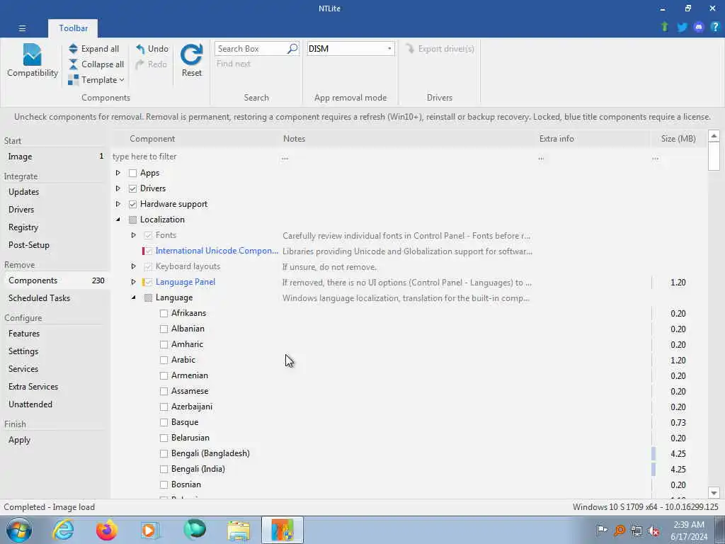Open the Twitter link icon
This screenshot has width=725, height=544.
coord(682,27)
